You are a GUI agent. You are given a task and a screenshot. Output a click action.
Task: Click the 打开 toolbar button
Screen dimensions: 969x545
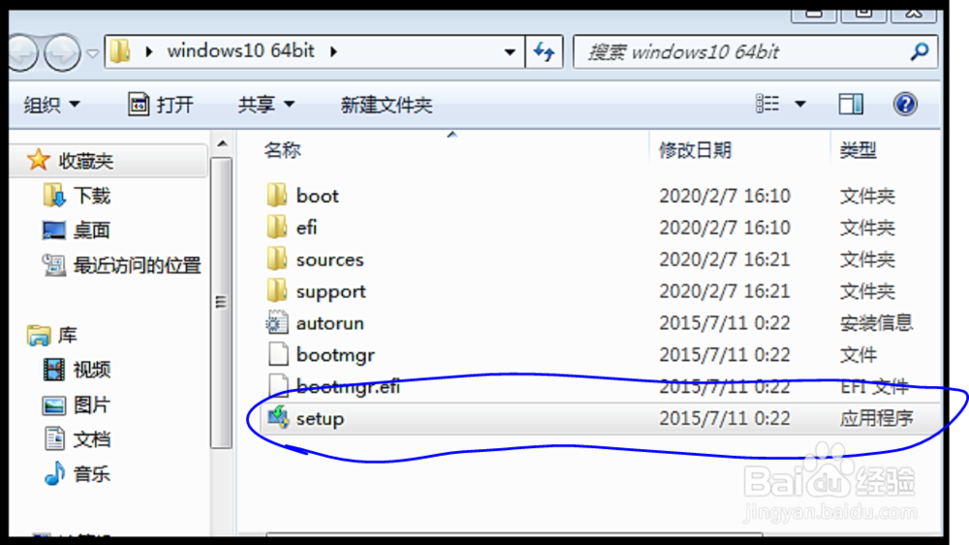(x=161, y=105)
